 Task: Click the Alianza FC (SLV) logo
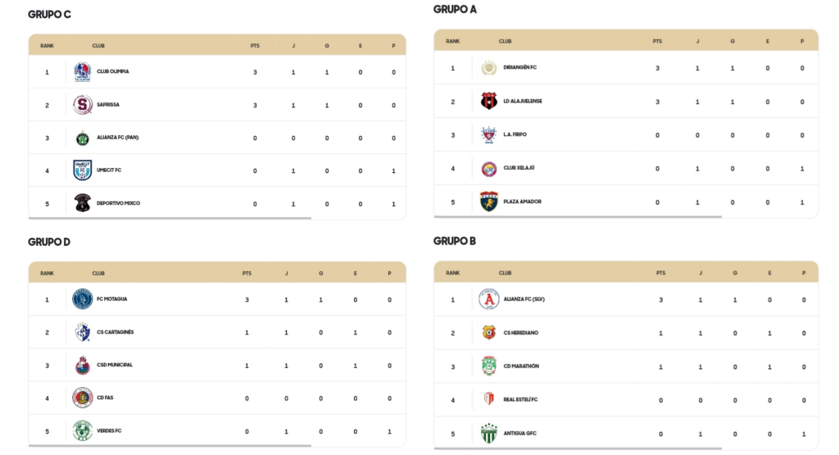point(488,299)
